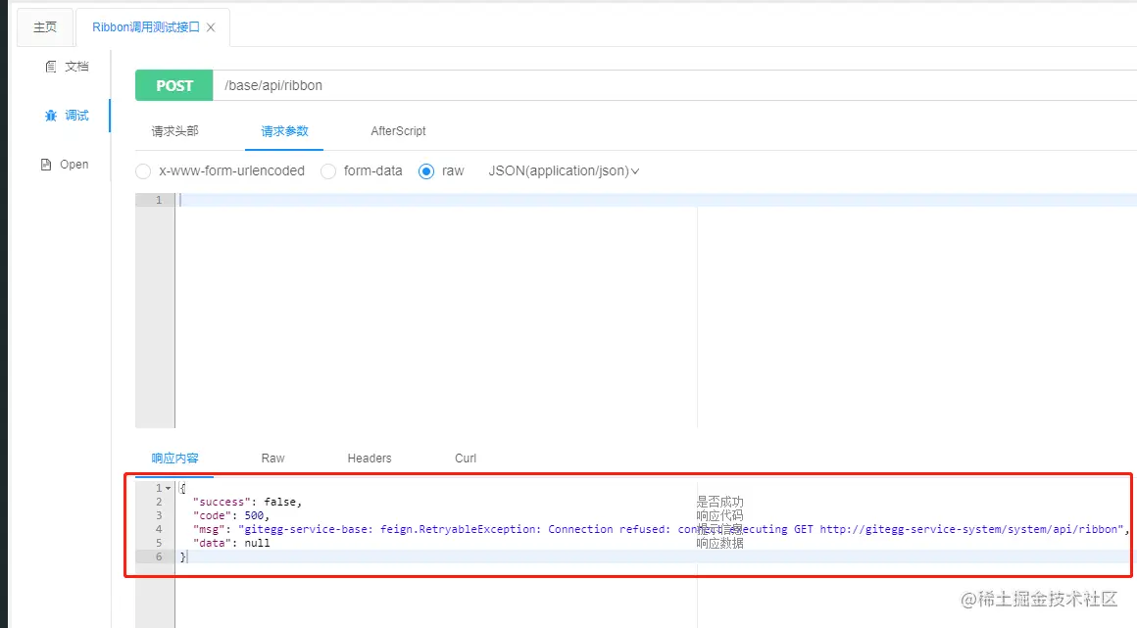
Task: Select x-www-form-urlencoded radio option
Action: click(143, 171)
